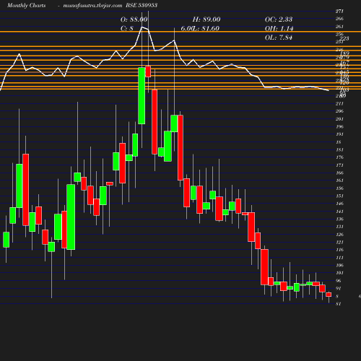Click the 161 price axis label

click(339, 180)
